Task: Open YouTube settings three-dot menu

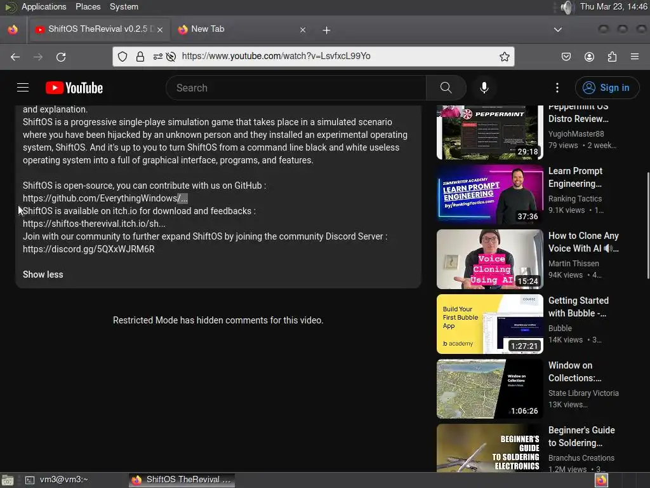Action: click(x=557, y=88)
